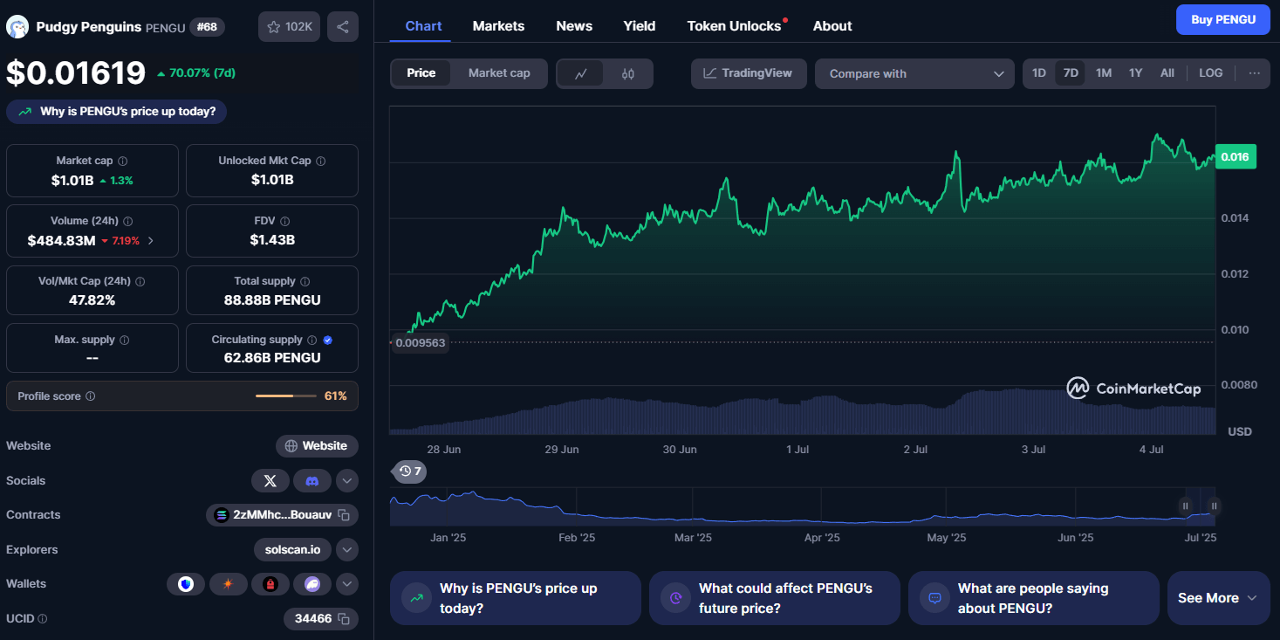This screenshot has height=640, width=1280.
Task: Switch to the Chart tab
Action: click(x=423, y=26)
